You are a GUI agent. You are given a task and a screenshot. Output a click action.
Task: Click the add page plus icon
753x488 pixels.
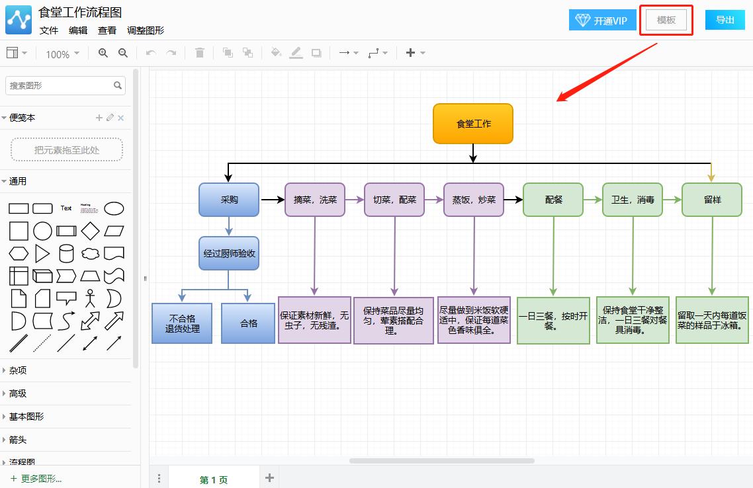click(269, 477)
